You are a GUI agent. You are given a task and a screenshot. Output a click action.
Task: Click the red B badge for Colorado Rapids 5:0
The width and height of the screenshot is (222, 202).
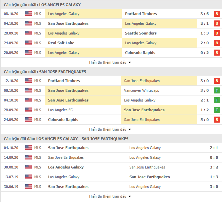point(217,120)
